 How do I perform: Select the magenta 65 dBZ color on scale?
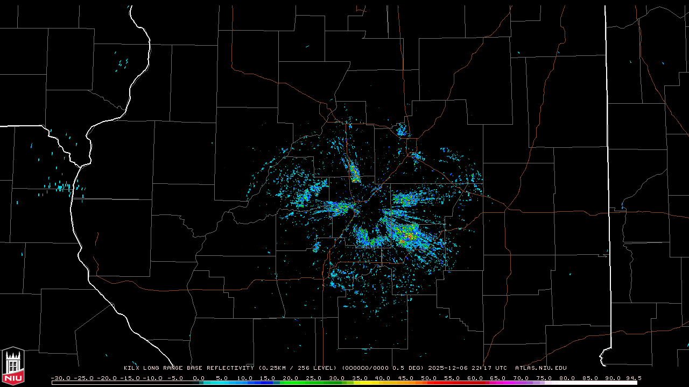click(x=498, y=383)
